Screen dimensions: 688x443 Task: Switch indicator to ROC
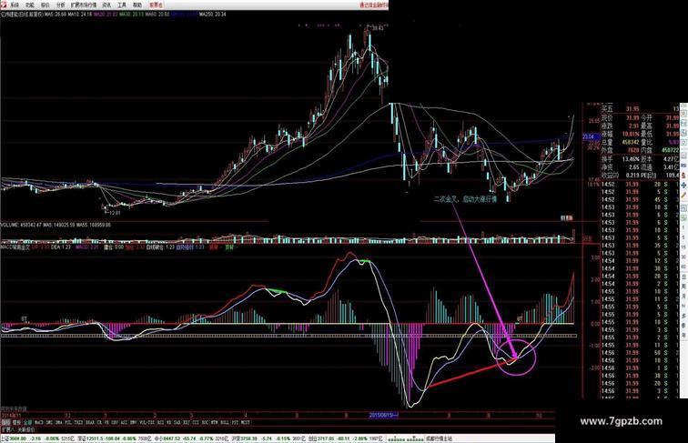204,422
